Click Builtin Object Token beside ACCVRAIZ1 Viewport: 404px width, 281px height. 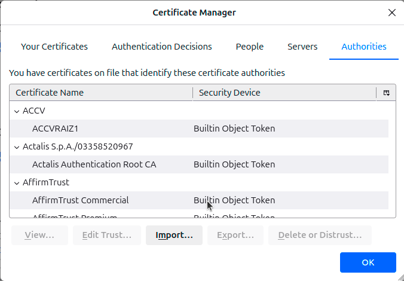(x=234, y=129)
